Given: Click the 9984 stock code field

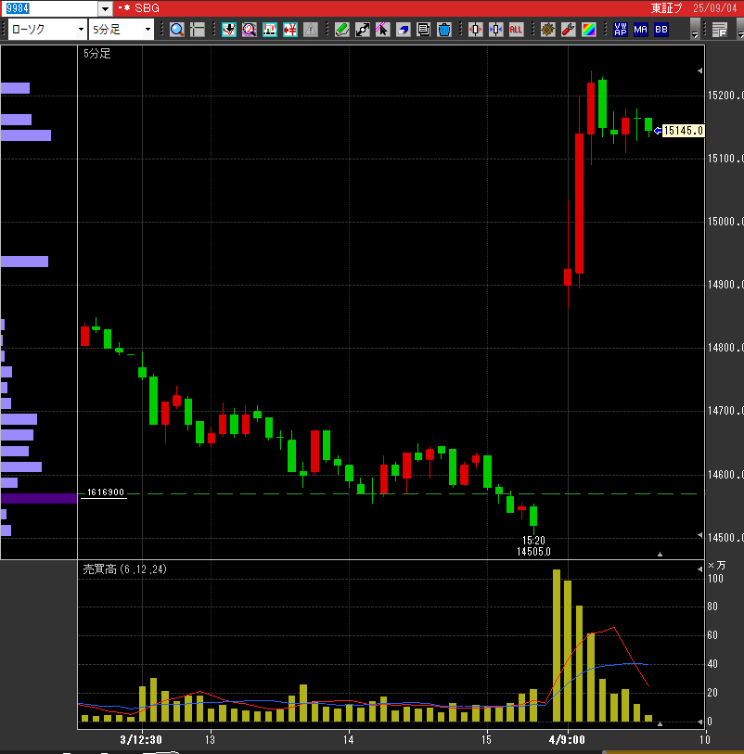Looking at the screenshot, I should click(x=49, y=8).
